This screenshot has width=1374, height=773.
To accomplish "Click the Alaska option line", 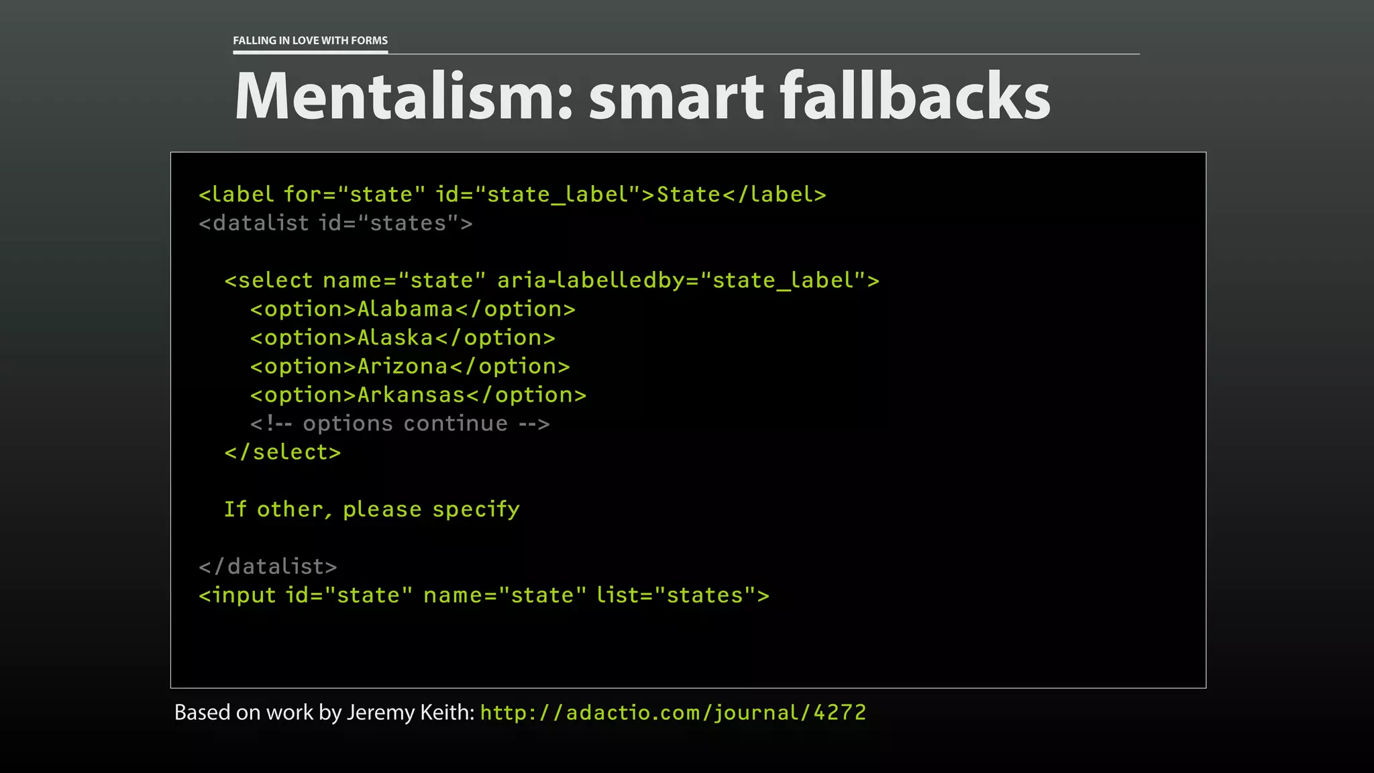I will (x=403, y=338).
